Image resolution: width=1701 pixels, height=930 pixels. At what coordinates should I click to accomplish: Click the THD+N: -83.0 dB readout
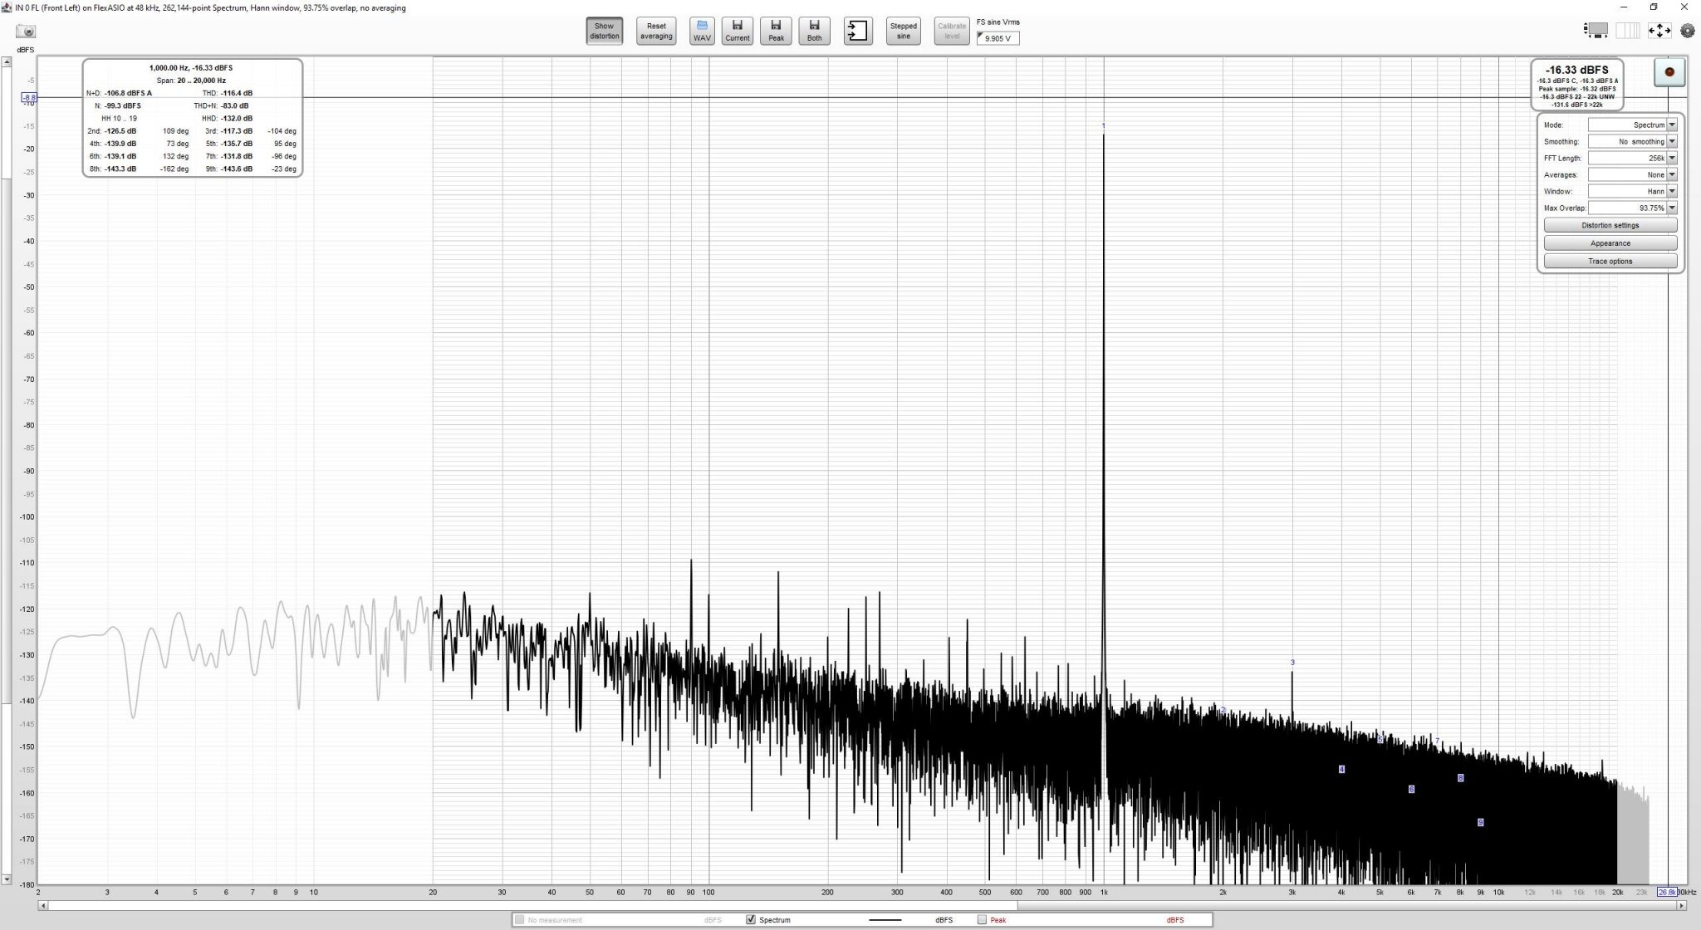tap(221, 105)
